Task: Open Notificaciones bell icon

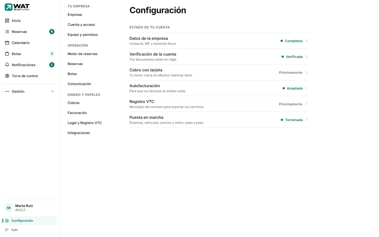Action: (x=7, y=65)
